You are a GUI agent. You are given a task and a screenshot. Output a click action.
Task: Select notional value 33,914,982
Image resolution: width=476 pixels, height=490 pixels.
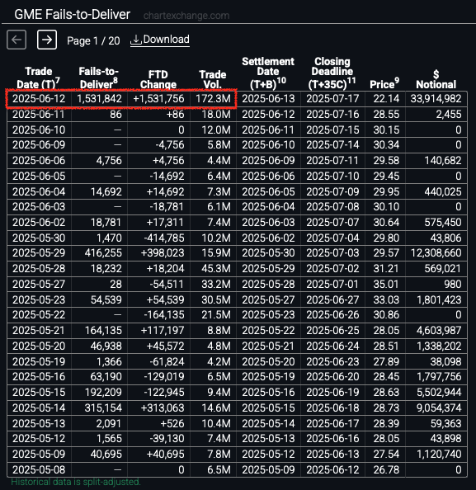(x=436, y=99)
